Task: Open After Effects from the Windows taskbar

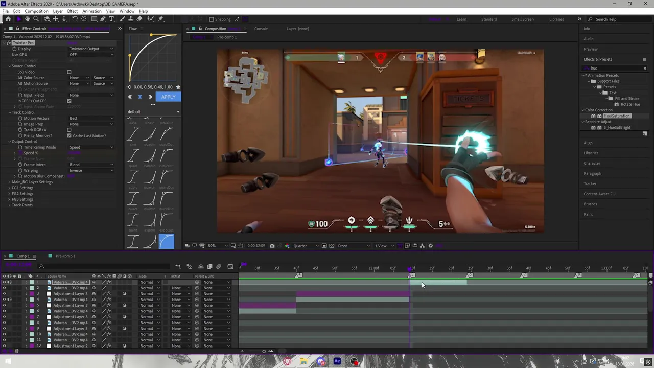Action: [337, 361]
